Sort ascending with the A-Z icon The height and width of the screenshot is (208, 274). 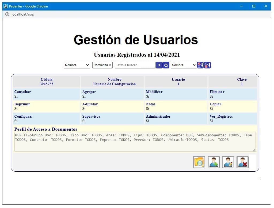click(207, 65)
